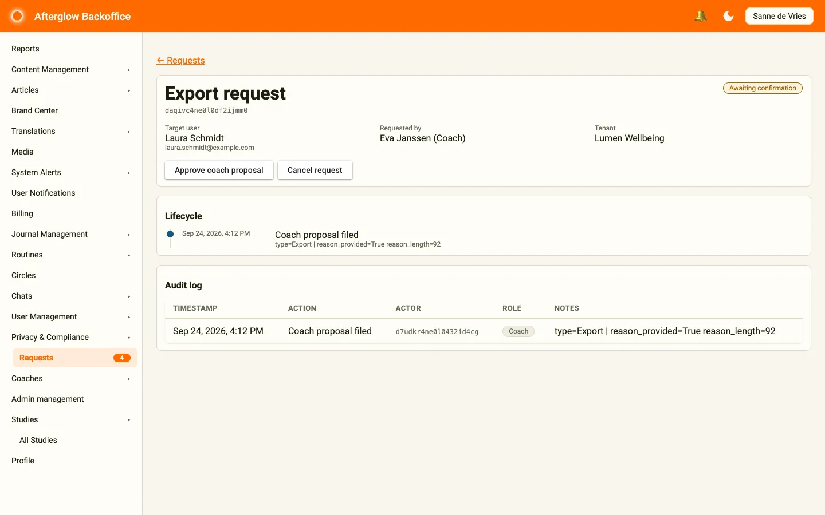Expand Routines sidebar section
This screenshot has width=825, height=515.
[x=71, y=255]
